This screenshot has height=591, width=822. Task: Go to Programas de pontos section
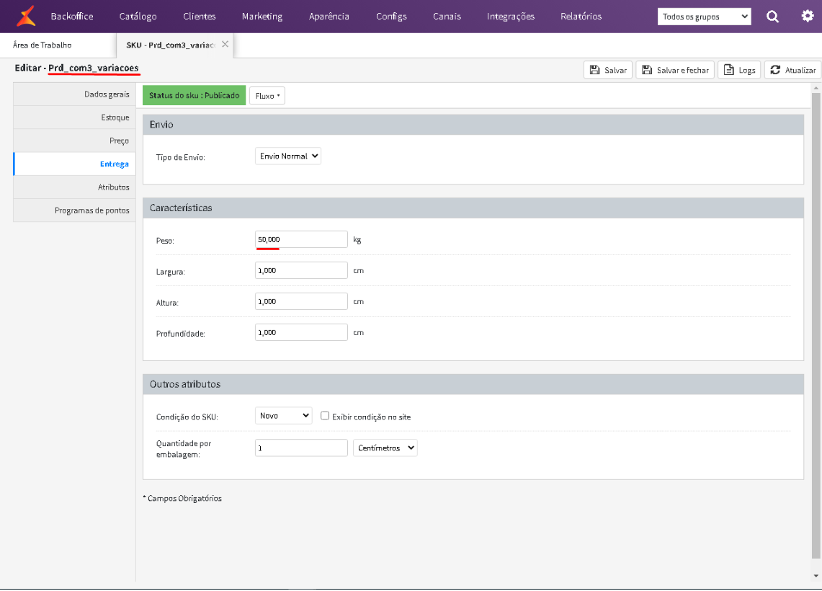coord(74,210)
